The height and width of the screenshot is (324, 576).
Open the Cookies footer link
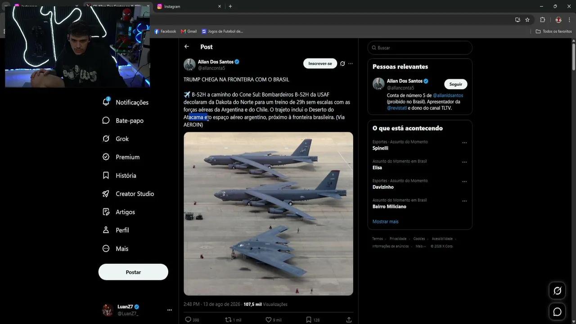click(x=419, y=239)
